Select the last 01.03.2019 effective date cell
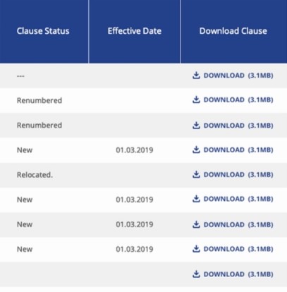This screenshot has width=287, height=292. point(135,249)
